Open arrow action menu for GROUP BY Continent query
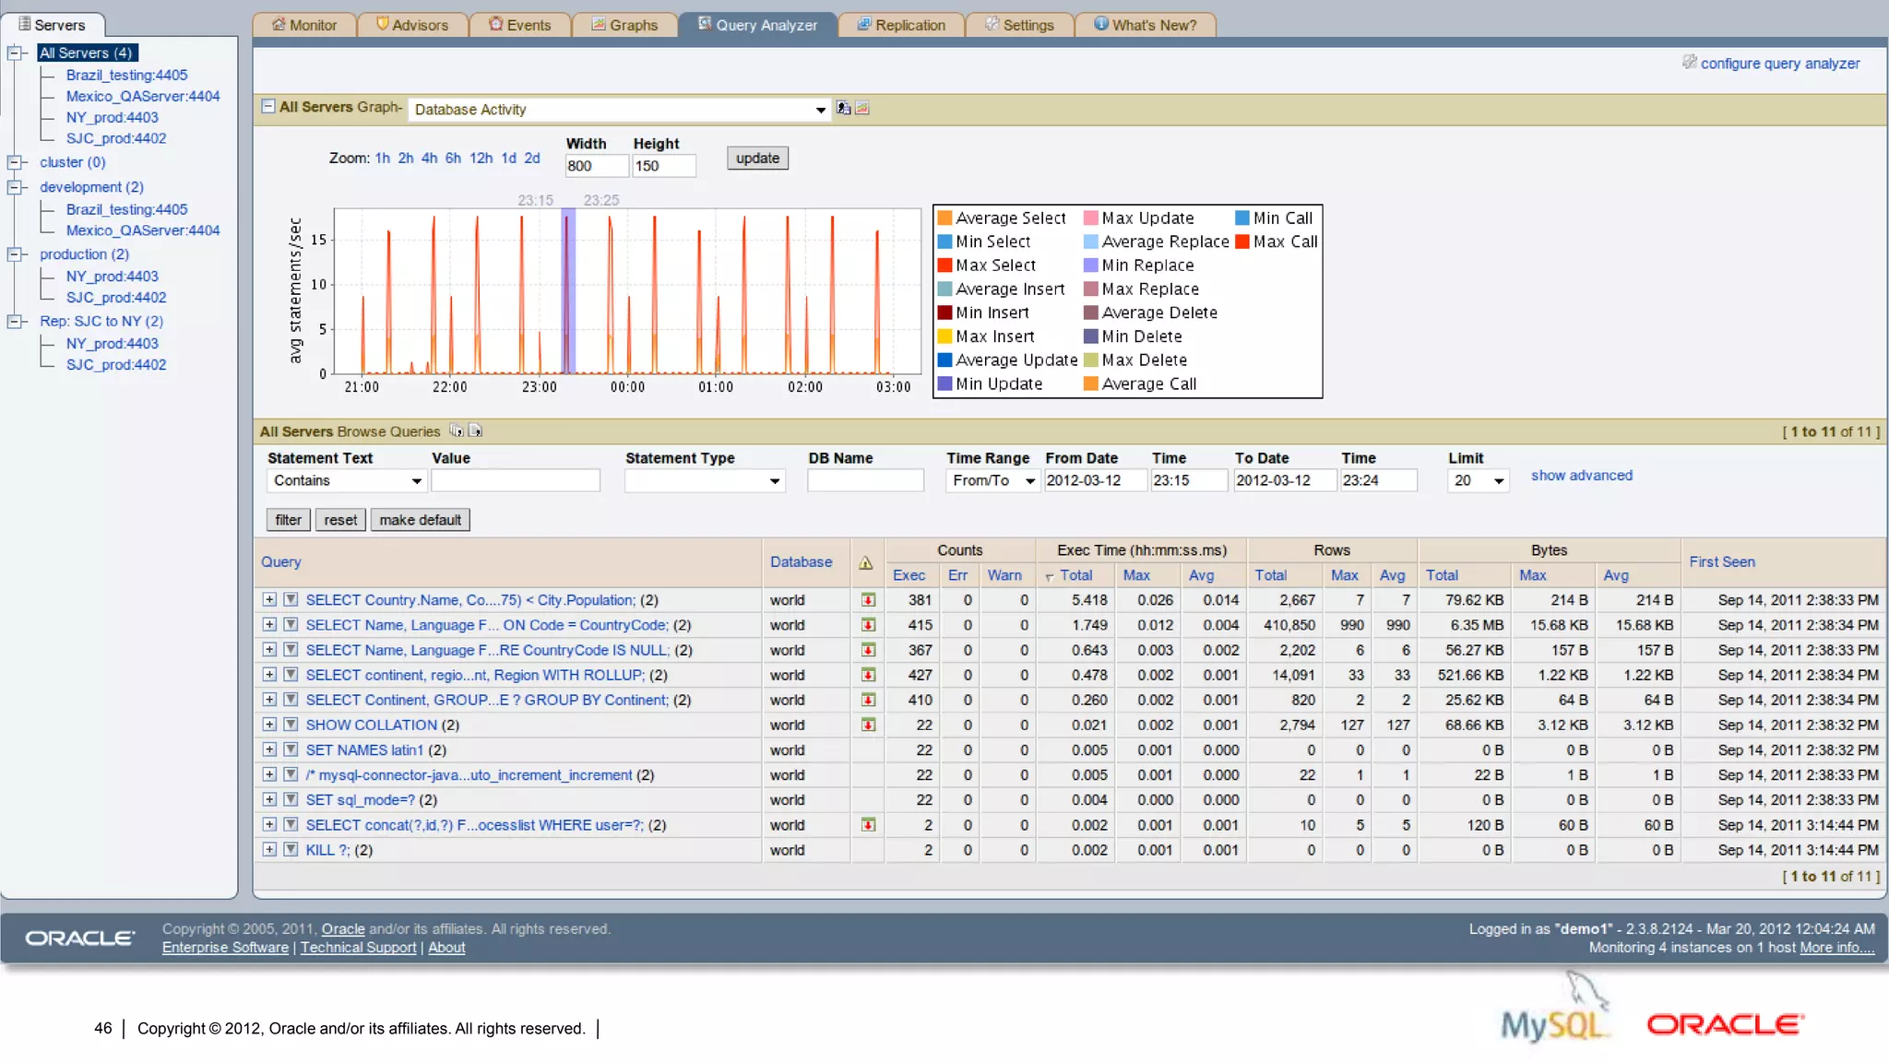 click(291, 700)
